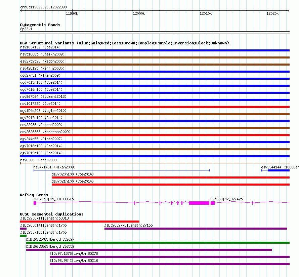Click the red 99.6711% segmental duplication bar
This screenshot has width=299, height=277.
click(x=80, y=222)
